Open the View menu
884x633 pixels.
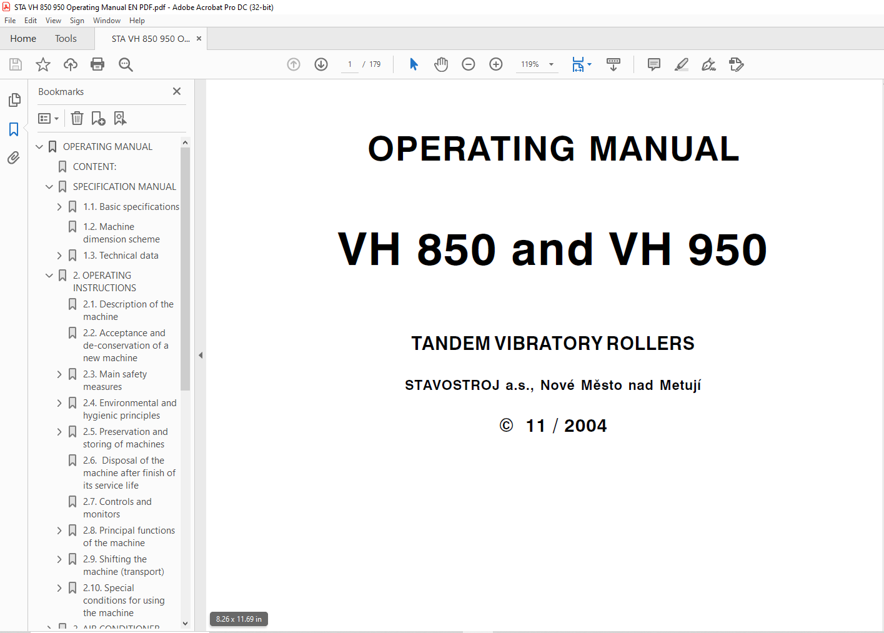53,21
